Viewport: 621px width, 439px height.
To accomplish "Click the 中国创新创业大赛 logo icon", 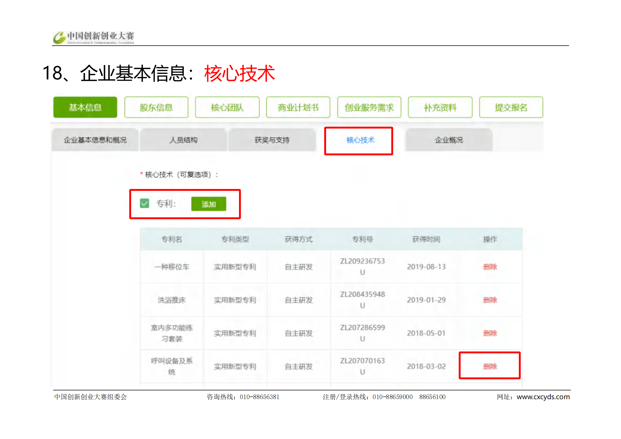I will point(59,38).
